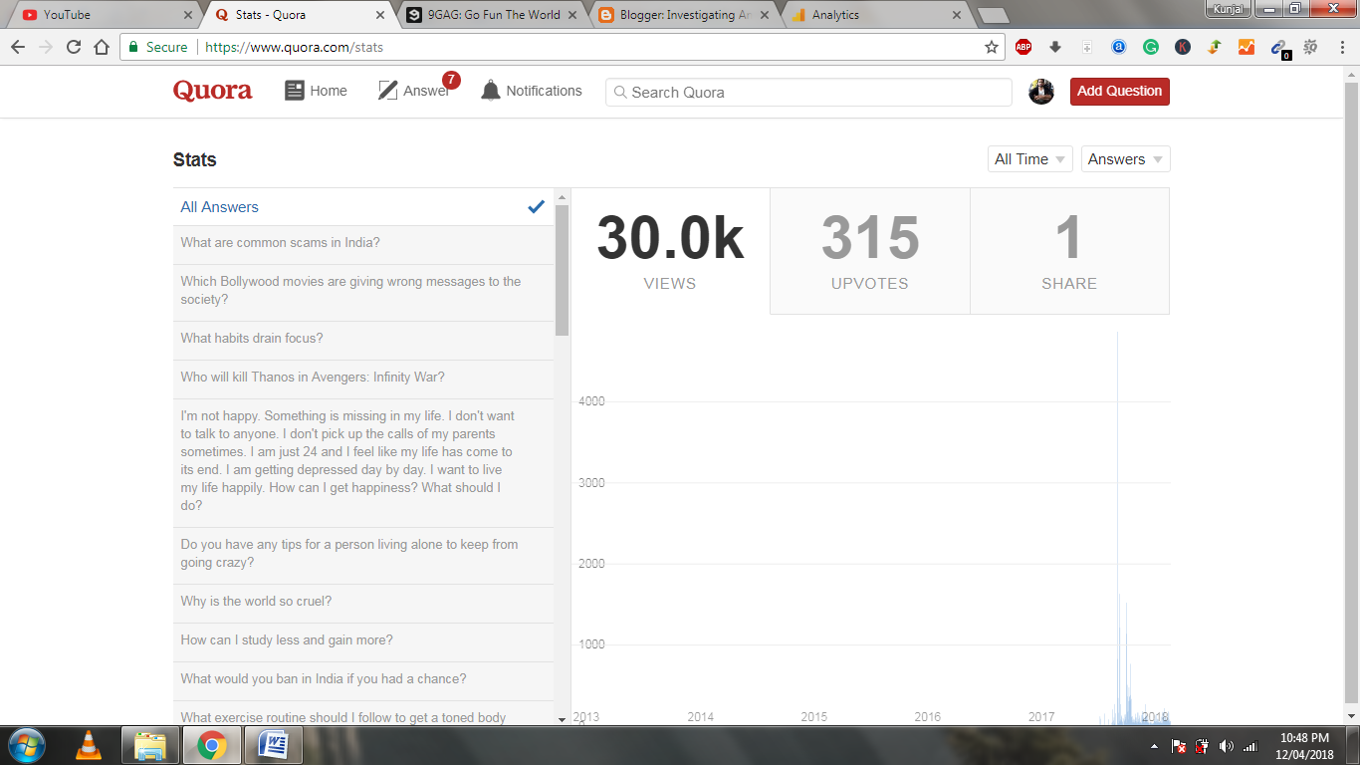The height and width of the screenshot is (765, 1360).
Task: Click inside the Search Quora field
Action: [806, 92]
